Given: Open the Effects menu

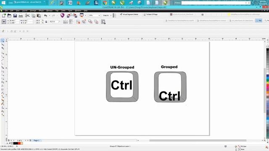Looking at the screenshot, I should pyautogui.click(x=41, y=10).
